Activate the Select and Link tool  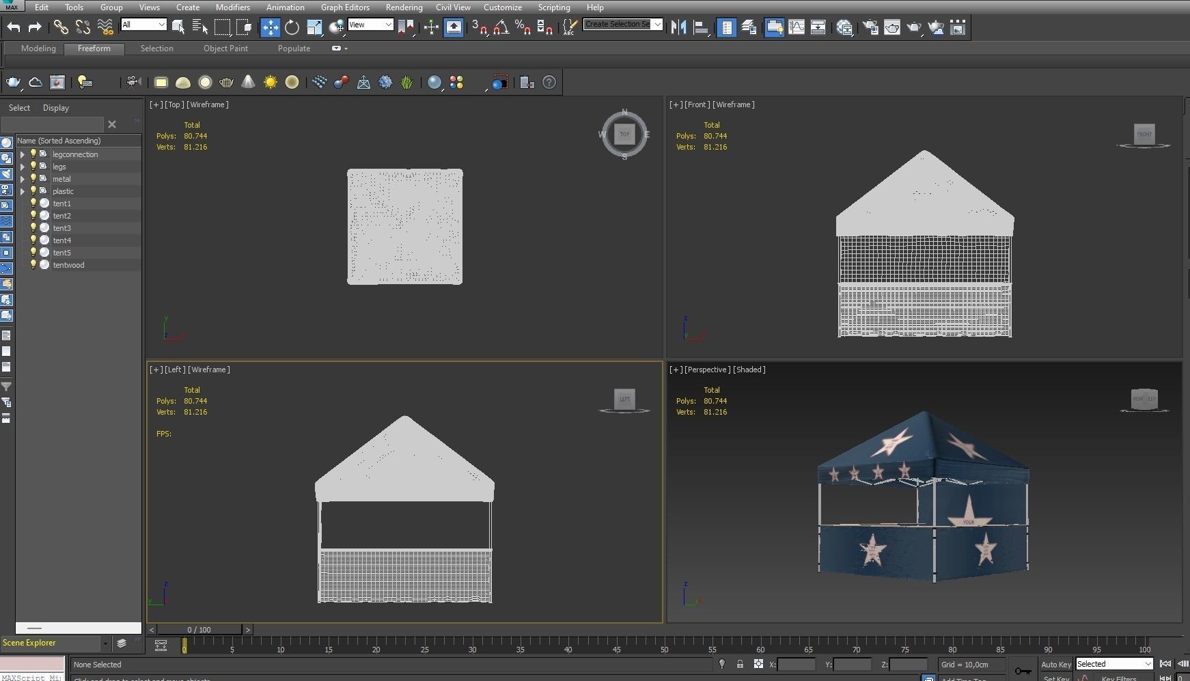[x=61, y=27]
